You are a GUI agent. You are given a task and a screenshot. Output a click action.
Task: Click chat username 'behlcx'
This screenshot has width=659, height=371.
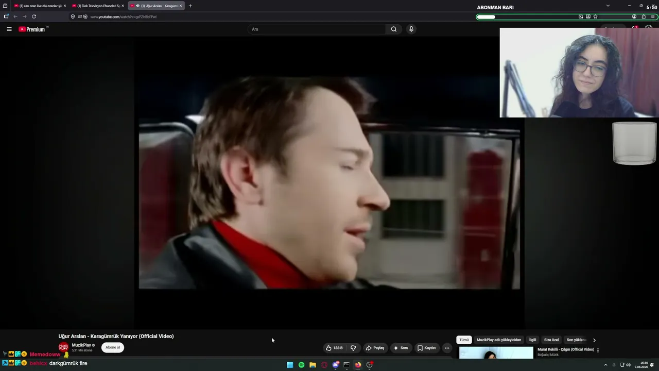pyautogui.click(x=38, y=363)
